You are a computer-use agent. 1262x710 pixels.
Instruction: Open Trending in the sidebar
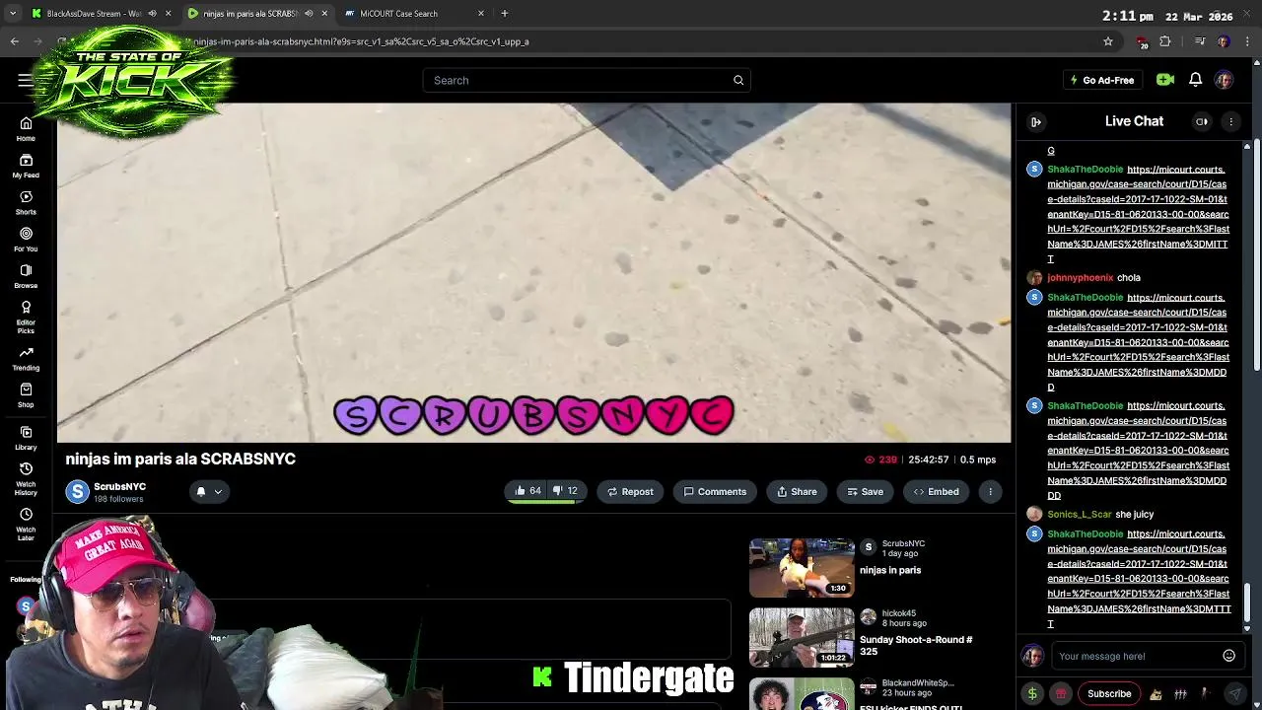point(26,358)
